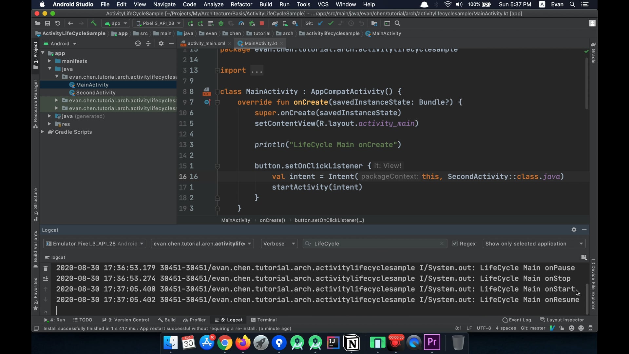The height and width of the screenshot is (354, 629).
Task: Click the green Debug app bug icon
Action: (221, 23)
